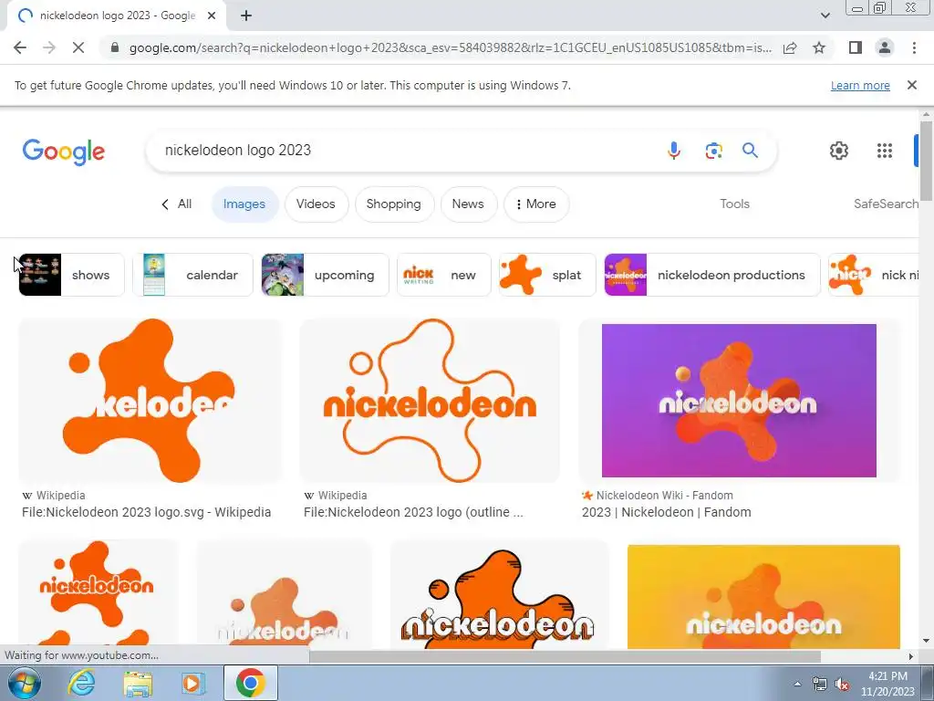934x701 pixels.
Task: Open the Google apps grid
Action: (885, 151)
